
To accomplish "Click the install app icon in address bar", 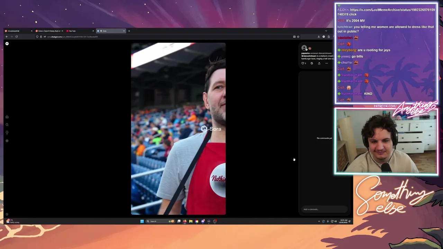I will pos(294,37).
